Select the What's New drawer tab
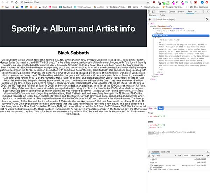210x193 pixels. [x=166, y=152]
